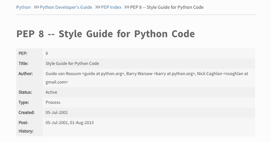
Task: Go to Python Developer's Guide breadcrumb
Action: (x=66, y=7)
